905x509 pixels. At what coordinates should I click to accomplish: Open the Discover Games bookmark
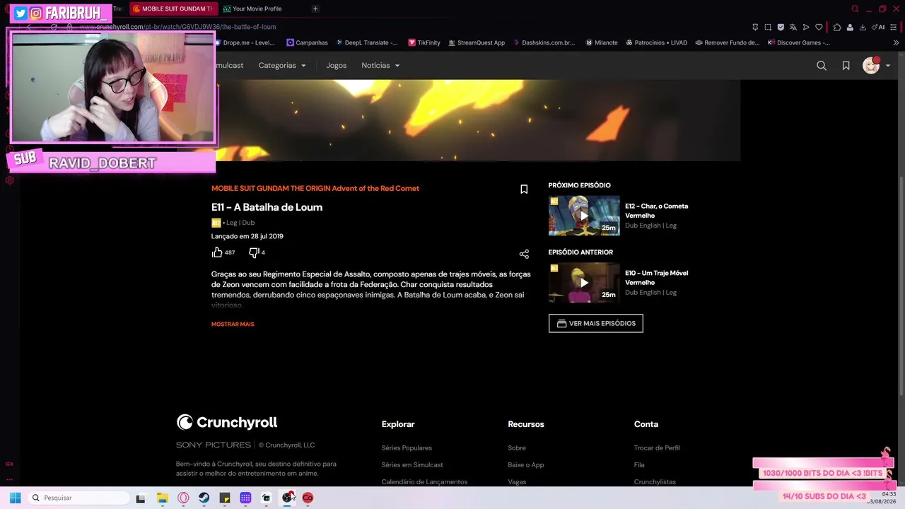coord(799,43)
